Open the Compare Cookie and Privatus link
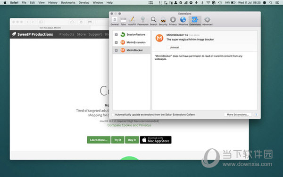Image resolution: width=283 pixels, height=177 pixels. point(129,125)
